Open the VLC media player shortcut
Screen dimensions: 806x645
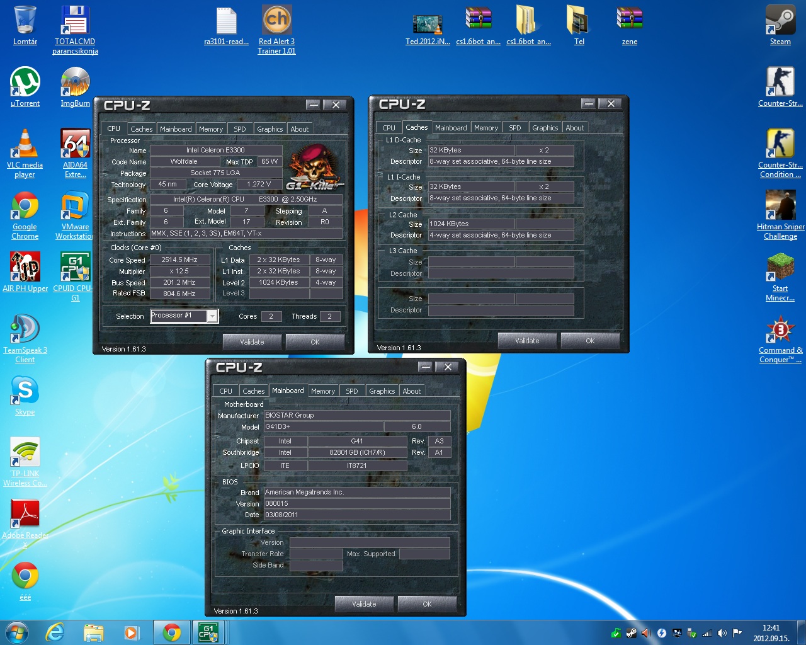[25, 144]
